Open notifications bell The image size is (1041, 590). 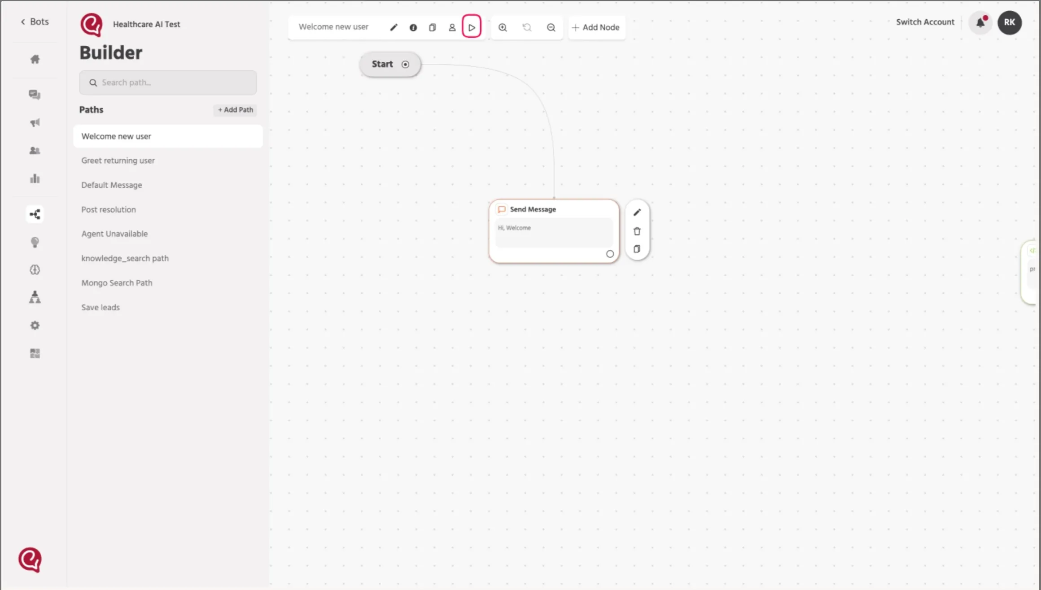(x=981, y=22)
